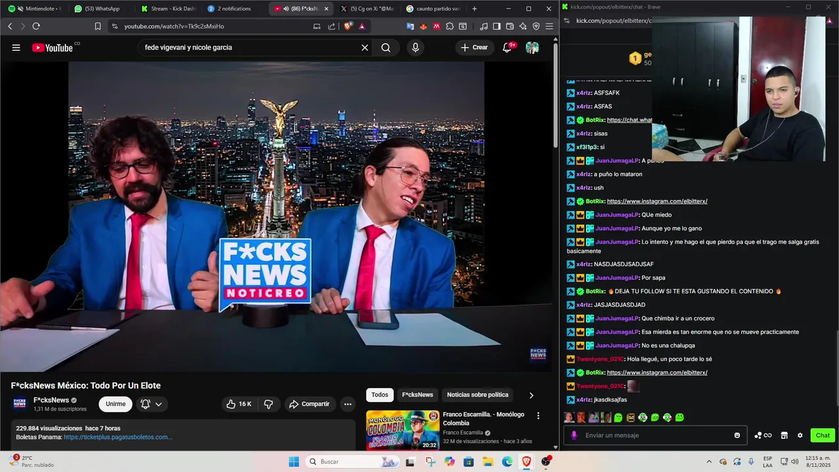This screenshot has width=839, height=472.
Task: Start voice search with microphone icon
Action: tap(415, 47)
